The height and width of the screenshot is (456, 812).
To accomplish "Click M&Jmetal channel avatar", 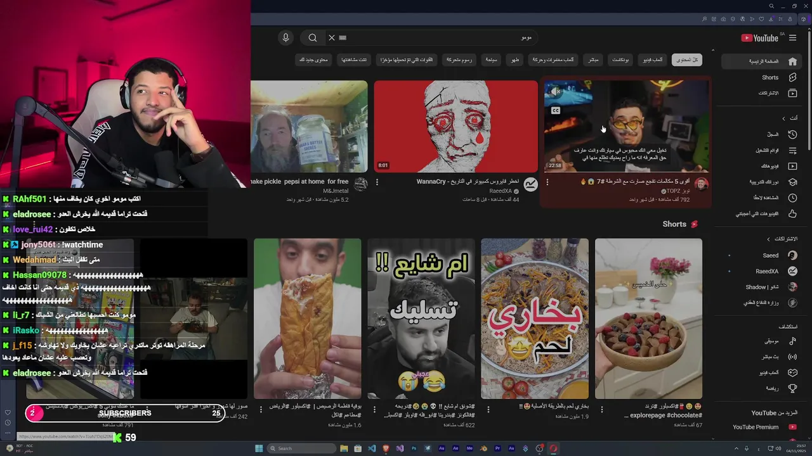I will click(360, 184).
